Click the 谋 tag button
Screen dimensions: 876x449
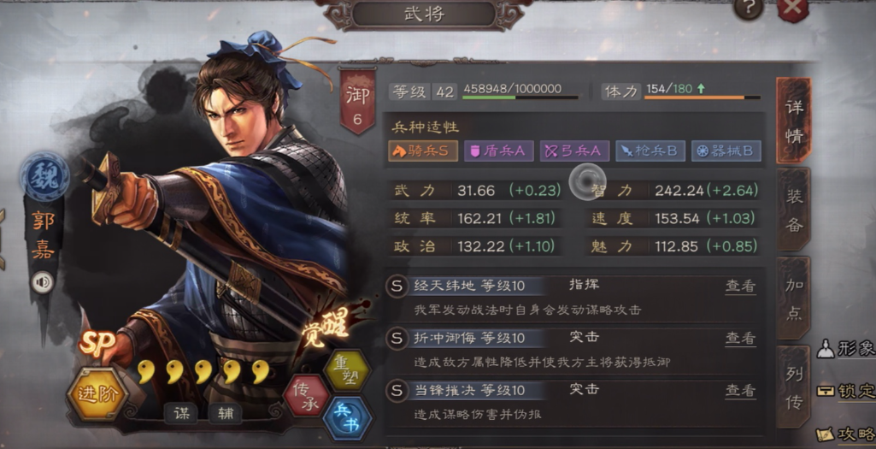[181, 413]
